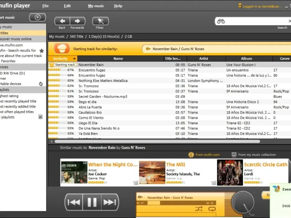Image resolution: width=291 pixels, height=218 pixels.
Task: Sort by the Artist column header
Action: [x=206, y=58]
